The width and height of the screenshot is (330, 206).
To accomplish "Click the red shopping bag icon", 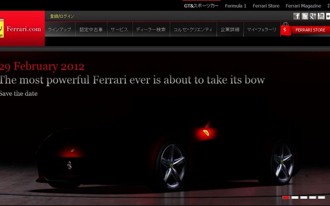I will (286, 29).
